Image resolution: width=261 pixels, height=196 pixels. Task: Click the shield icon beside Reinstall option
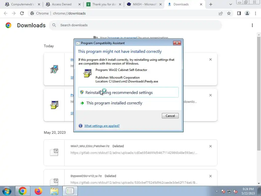pos(82,92)
